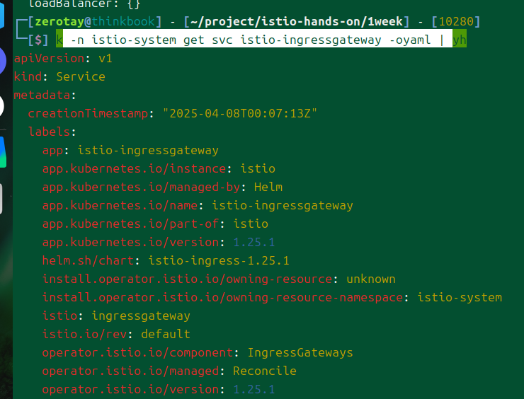
Task: Click 'istio' value of the part-of label
Action: (251, 224)
